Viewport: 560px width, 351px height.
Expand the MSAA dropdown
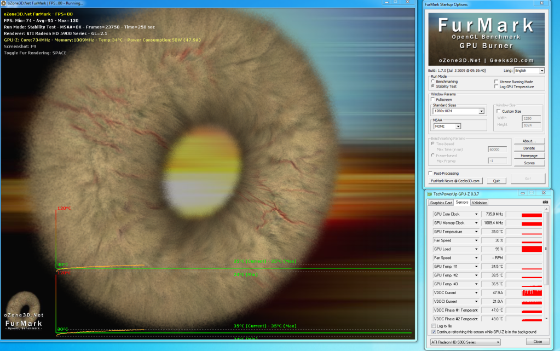(458, 126)
